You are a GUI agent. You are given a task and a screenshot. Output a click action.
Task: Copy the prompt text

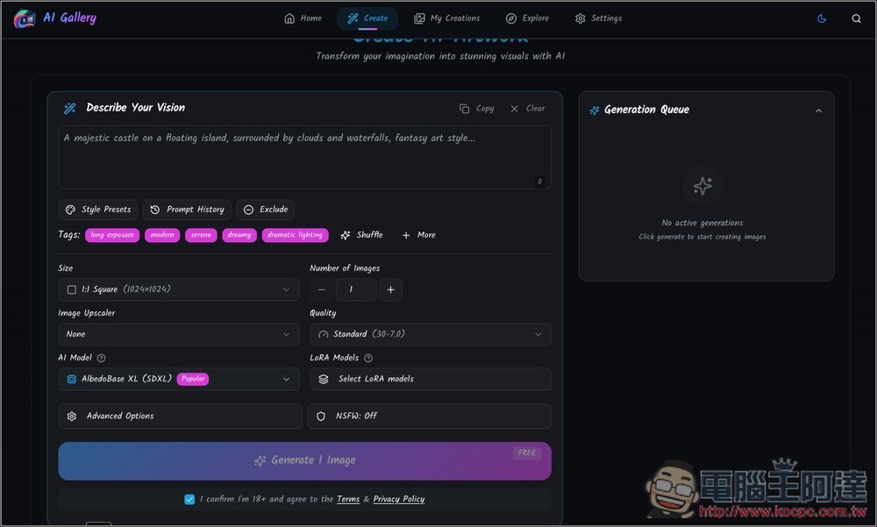coord(477,109)
